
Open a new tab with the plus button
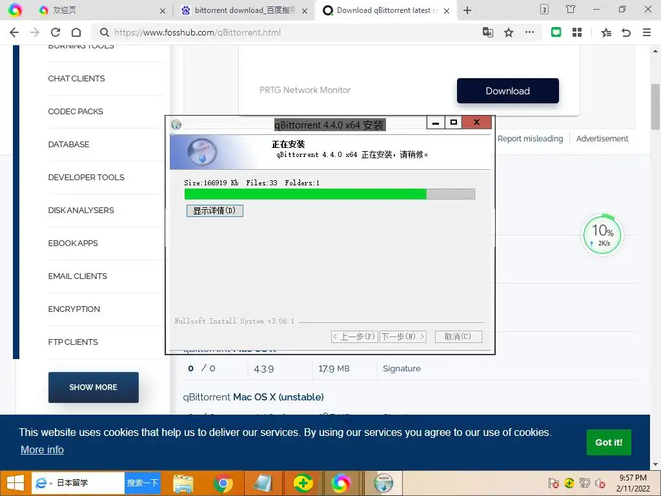[467, 10]
